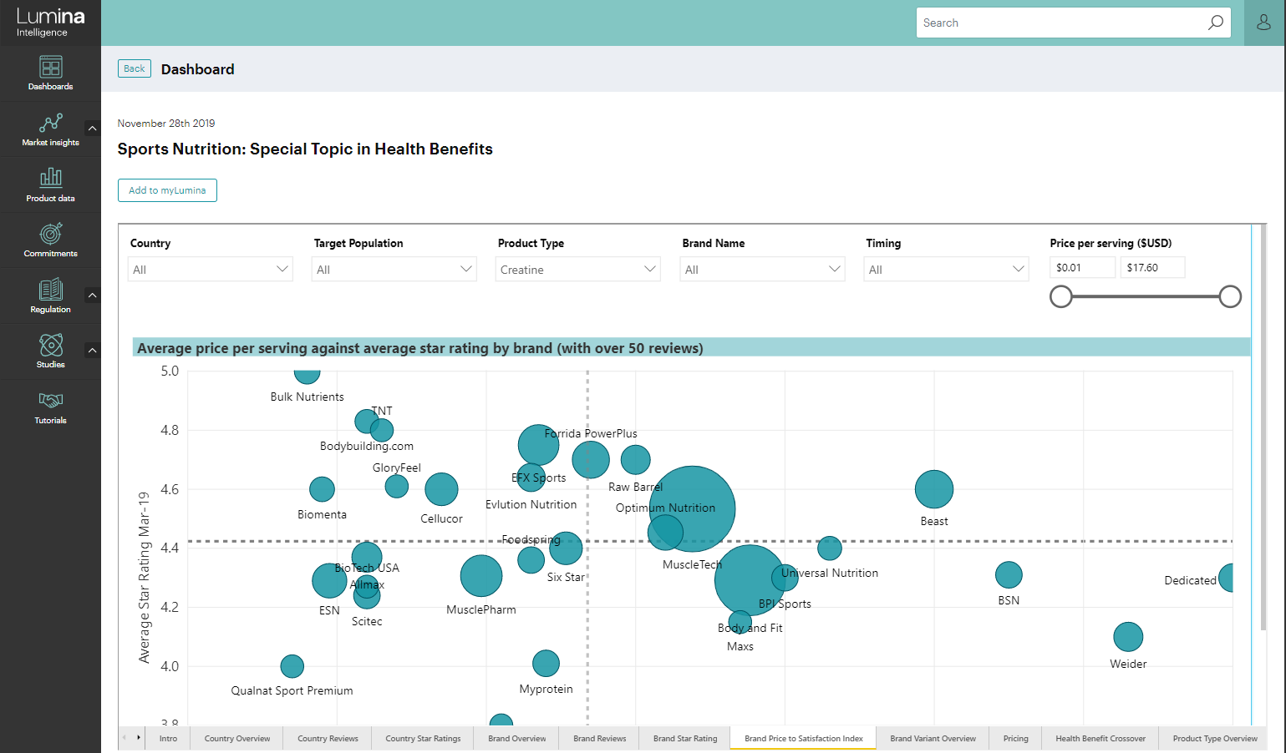Click the GloryFeel bubble
Image resolution: width=1286 pixels, height=753 pixels.
(396, 485)
